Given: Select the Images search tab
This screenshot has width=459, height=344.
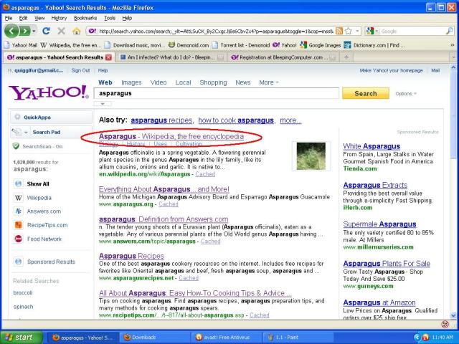Looking at the screenshot, I should pos(131,82).
